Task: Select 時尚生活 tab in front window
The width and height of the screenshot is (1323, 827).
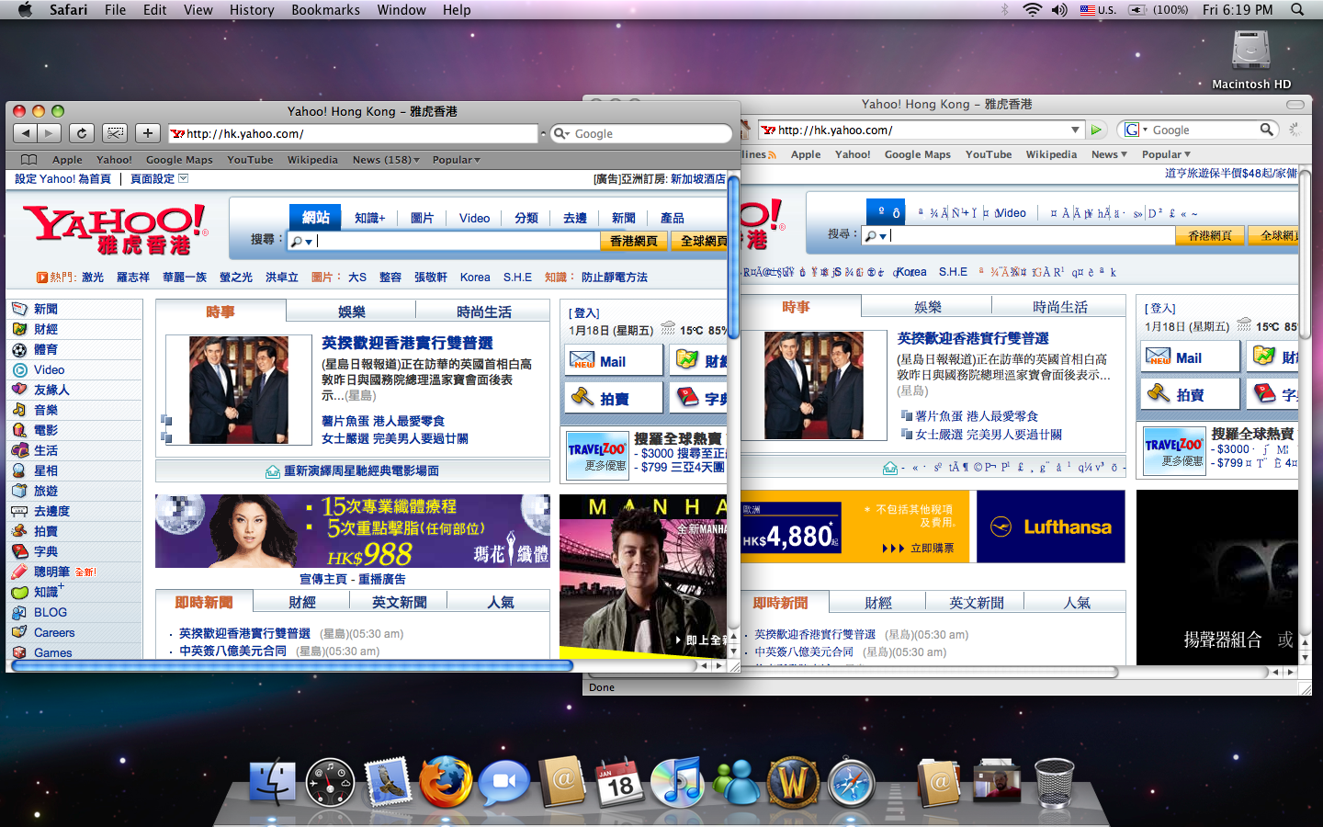Action: pyautogui.click(x=484, y=312)
